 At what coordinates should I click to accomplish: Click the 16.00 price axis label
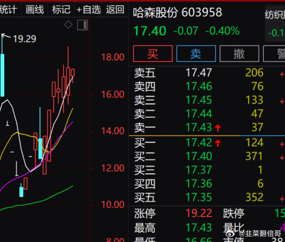[x=112, y=95]
